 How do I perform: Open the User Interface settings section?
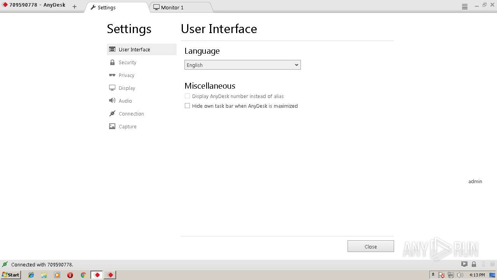[141, 49]
